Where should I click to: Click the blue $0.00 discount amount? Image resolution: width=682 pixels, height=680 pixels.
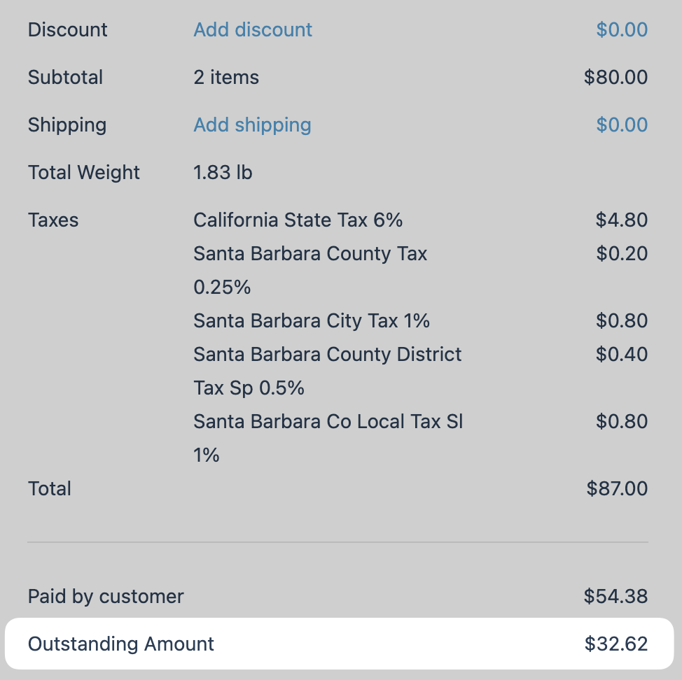click(622, 29)
